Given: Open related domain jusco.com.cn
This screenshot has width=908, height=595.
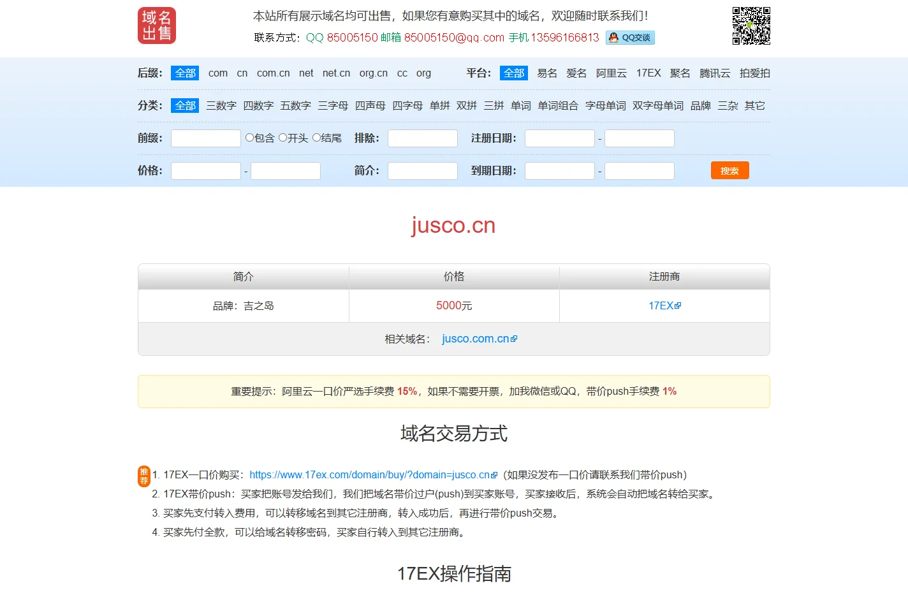Looking at the screenshot, I should click(x=476, y=339).
